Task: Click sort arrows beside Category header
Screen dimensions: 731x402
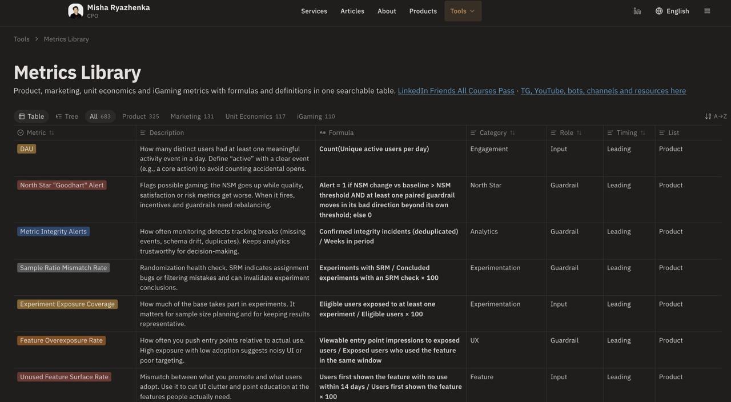Action: (x=512, y=133)
